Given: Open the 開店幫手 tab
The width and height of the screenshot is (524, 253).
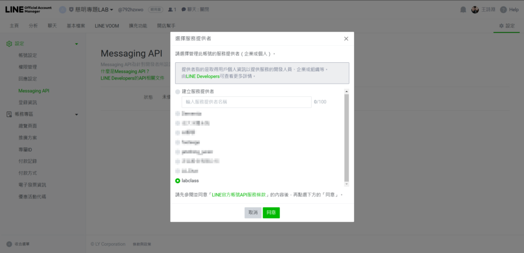Looking at the screenshot, I should click(x=166, y=26).
